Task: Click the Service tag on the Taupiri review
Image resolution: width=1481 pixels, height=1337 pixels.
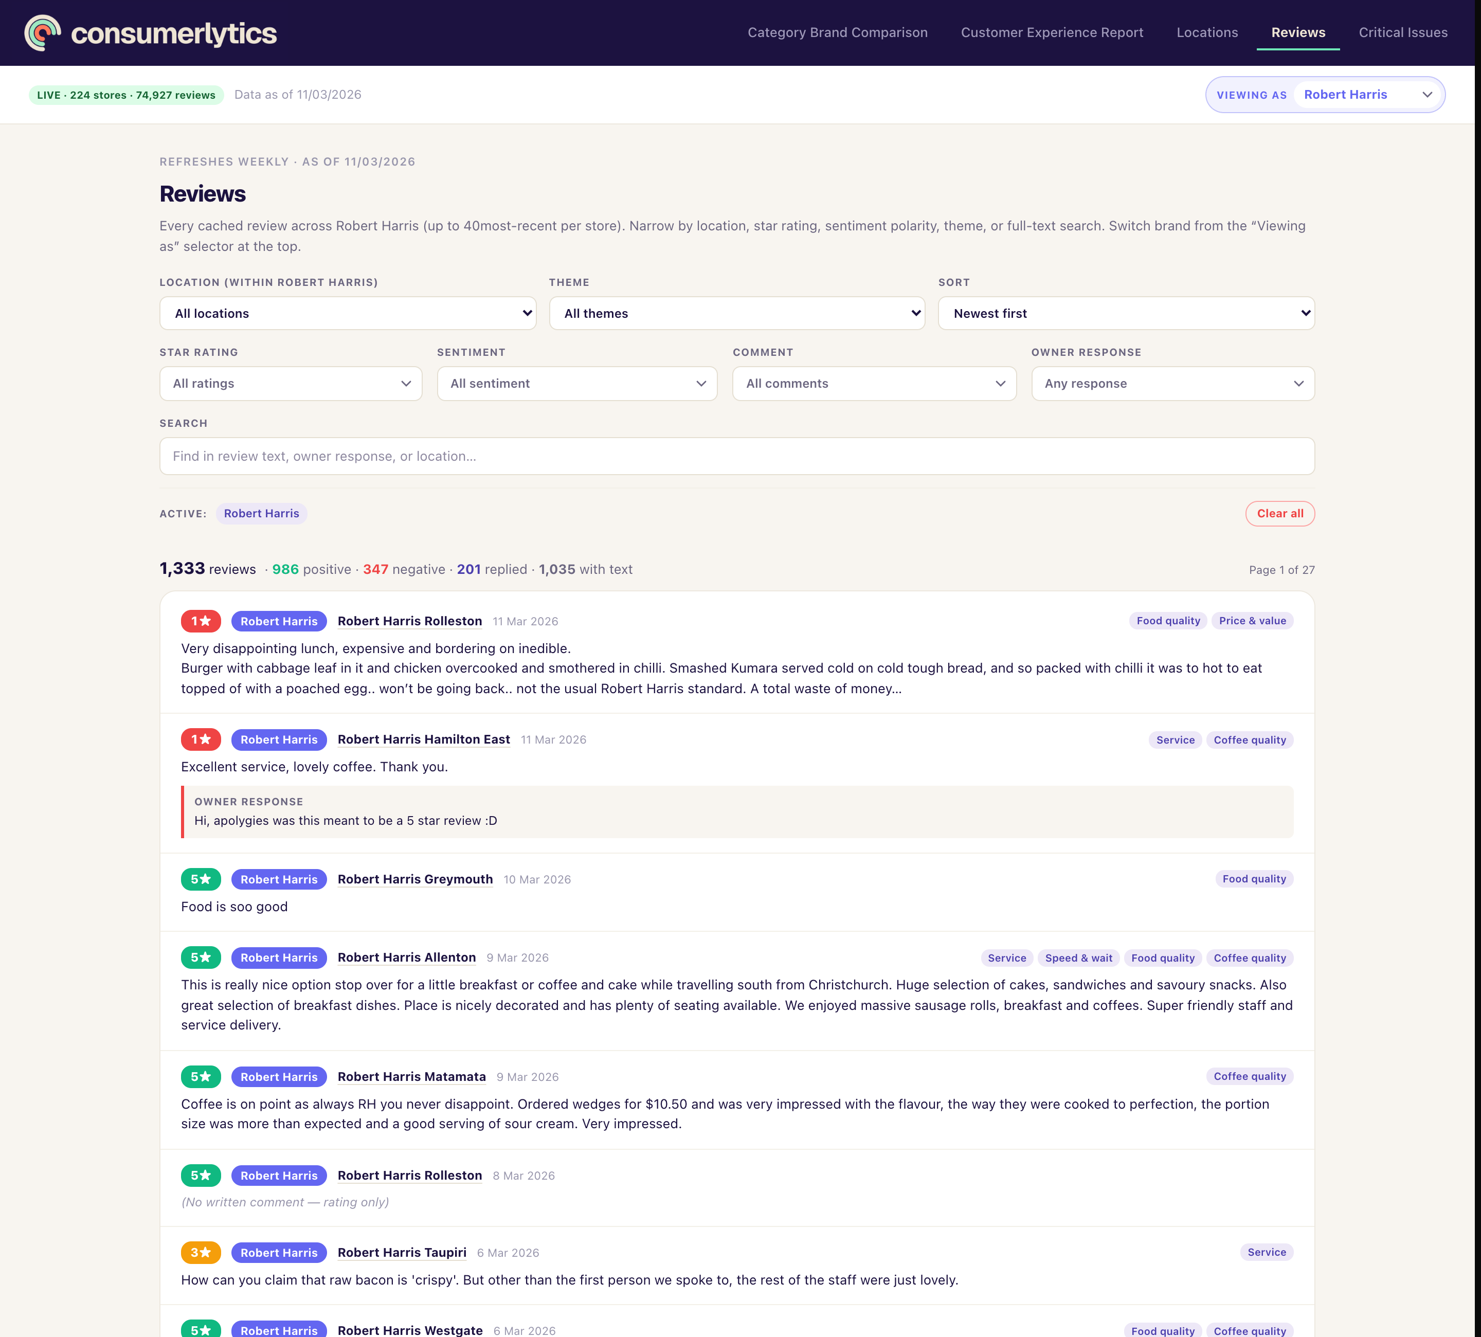Action: 1267,1252
